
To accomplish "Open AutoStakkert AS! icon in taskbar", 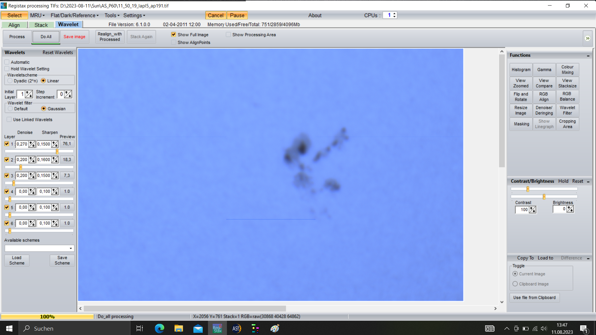I will [237, 328].
